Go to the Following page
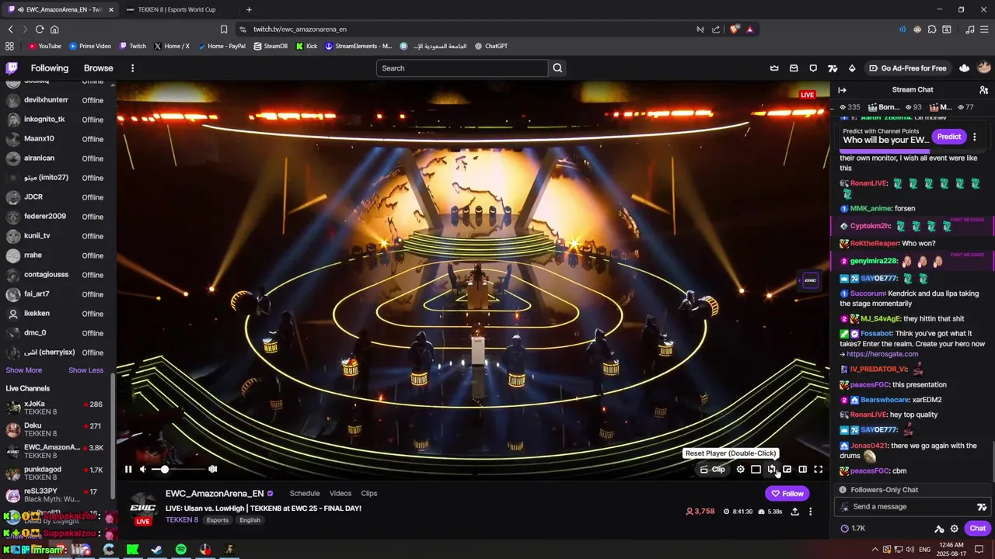Viewport: 995px width, 559px height. [x=49, y=68]
